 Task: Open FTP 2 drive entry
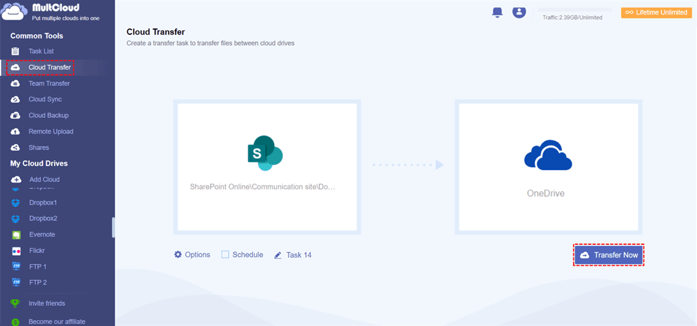click(38, 282)
